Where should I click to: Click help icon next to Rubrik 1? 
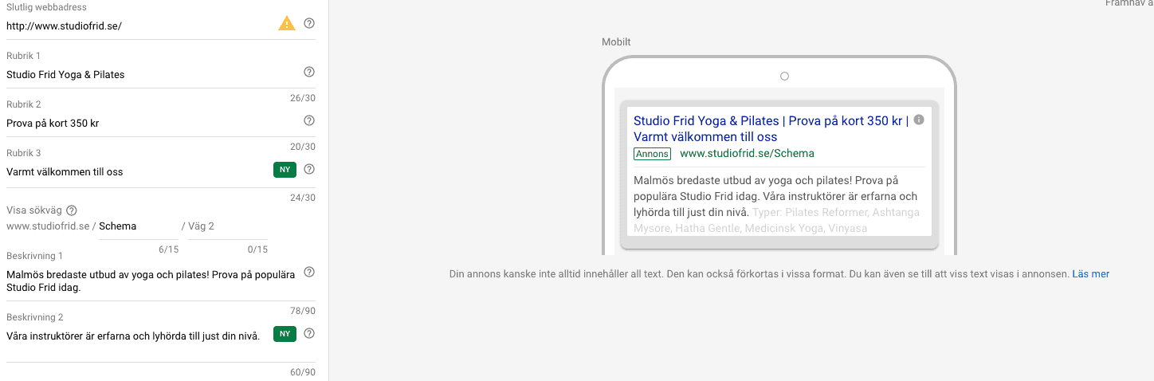pos(309,73)
